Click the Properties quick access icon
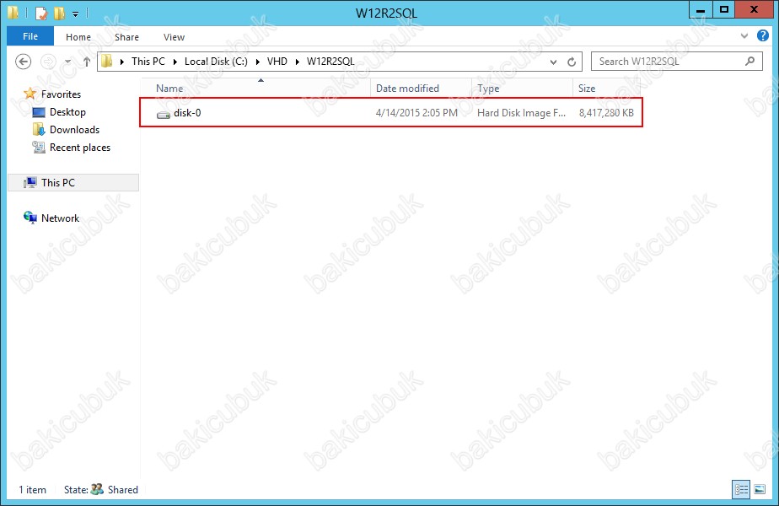Viewport: 779px width, 506px height. [41, 13]
